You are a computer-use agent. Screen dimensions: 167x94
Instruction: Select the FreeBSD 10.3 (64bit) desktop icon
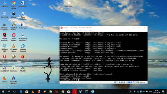(23, 59)
